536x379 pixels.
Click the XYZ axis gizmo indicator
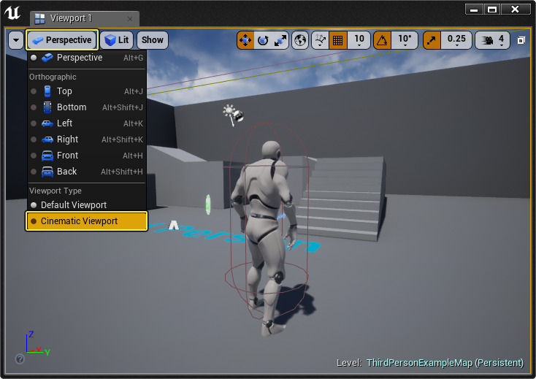click(37, 344)
